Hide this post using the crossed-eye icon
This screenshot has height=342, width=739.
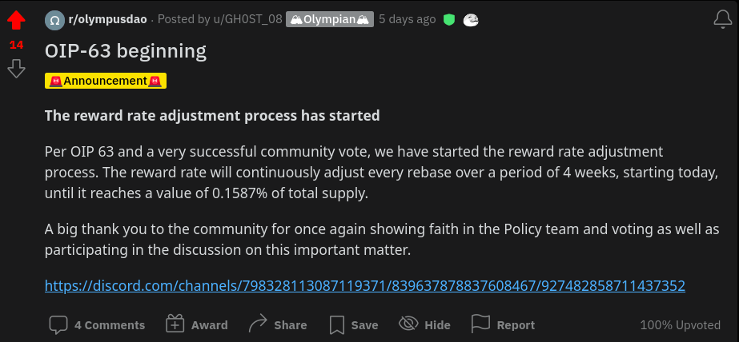click(x=424, y=325)
